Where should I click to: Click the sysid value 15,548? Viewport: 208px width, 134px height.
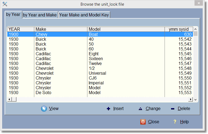point(185,68)
